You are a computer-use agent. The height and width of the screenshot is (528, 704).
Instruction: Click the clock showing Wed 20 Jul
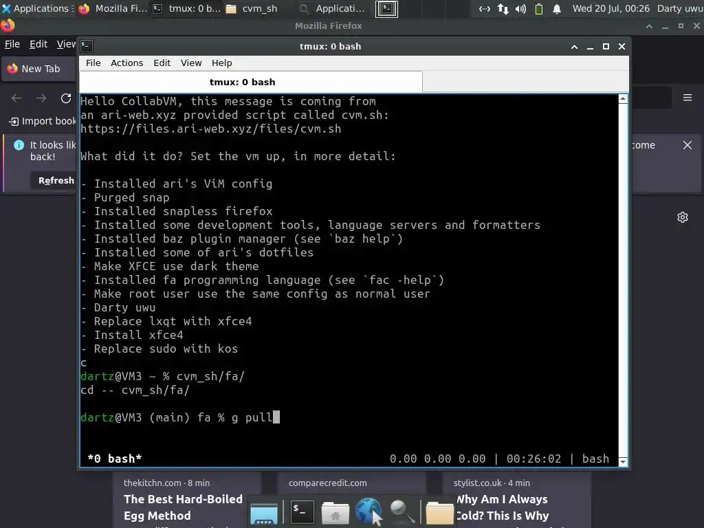(610, 8)
